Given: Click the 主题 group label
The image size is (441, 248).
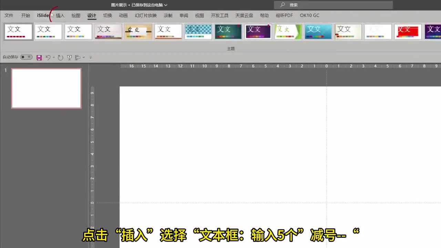Looking at the screenshot, I should click(230, 48).
